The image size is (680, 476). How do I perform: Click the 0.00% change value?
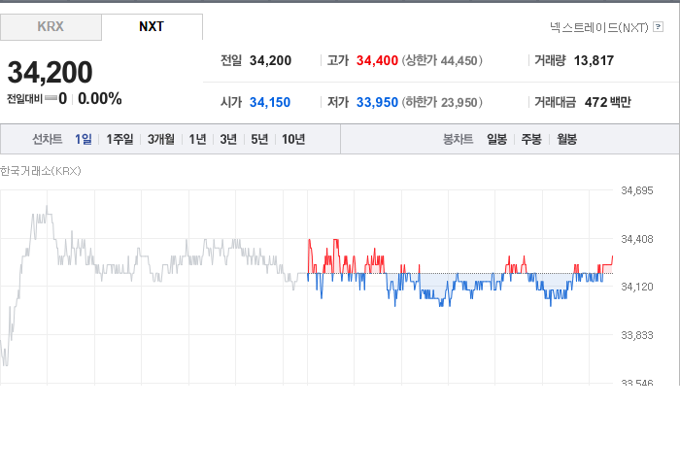[100, 99]
